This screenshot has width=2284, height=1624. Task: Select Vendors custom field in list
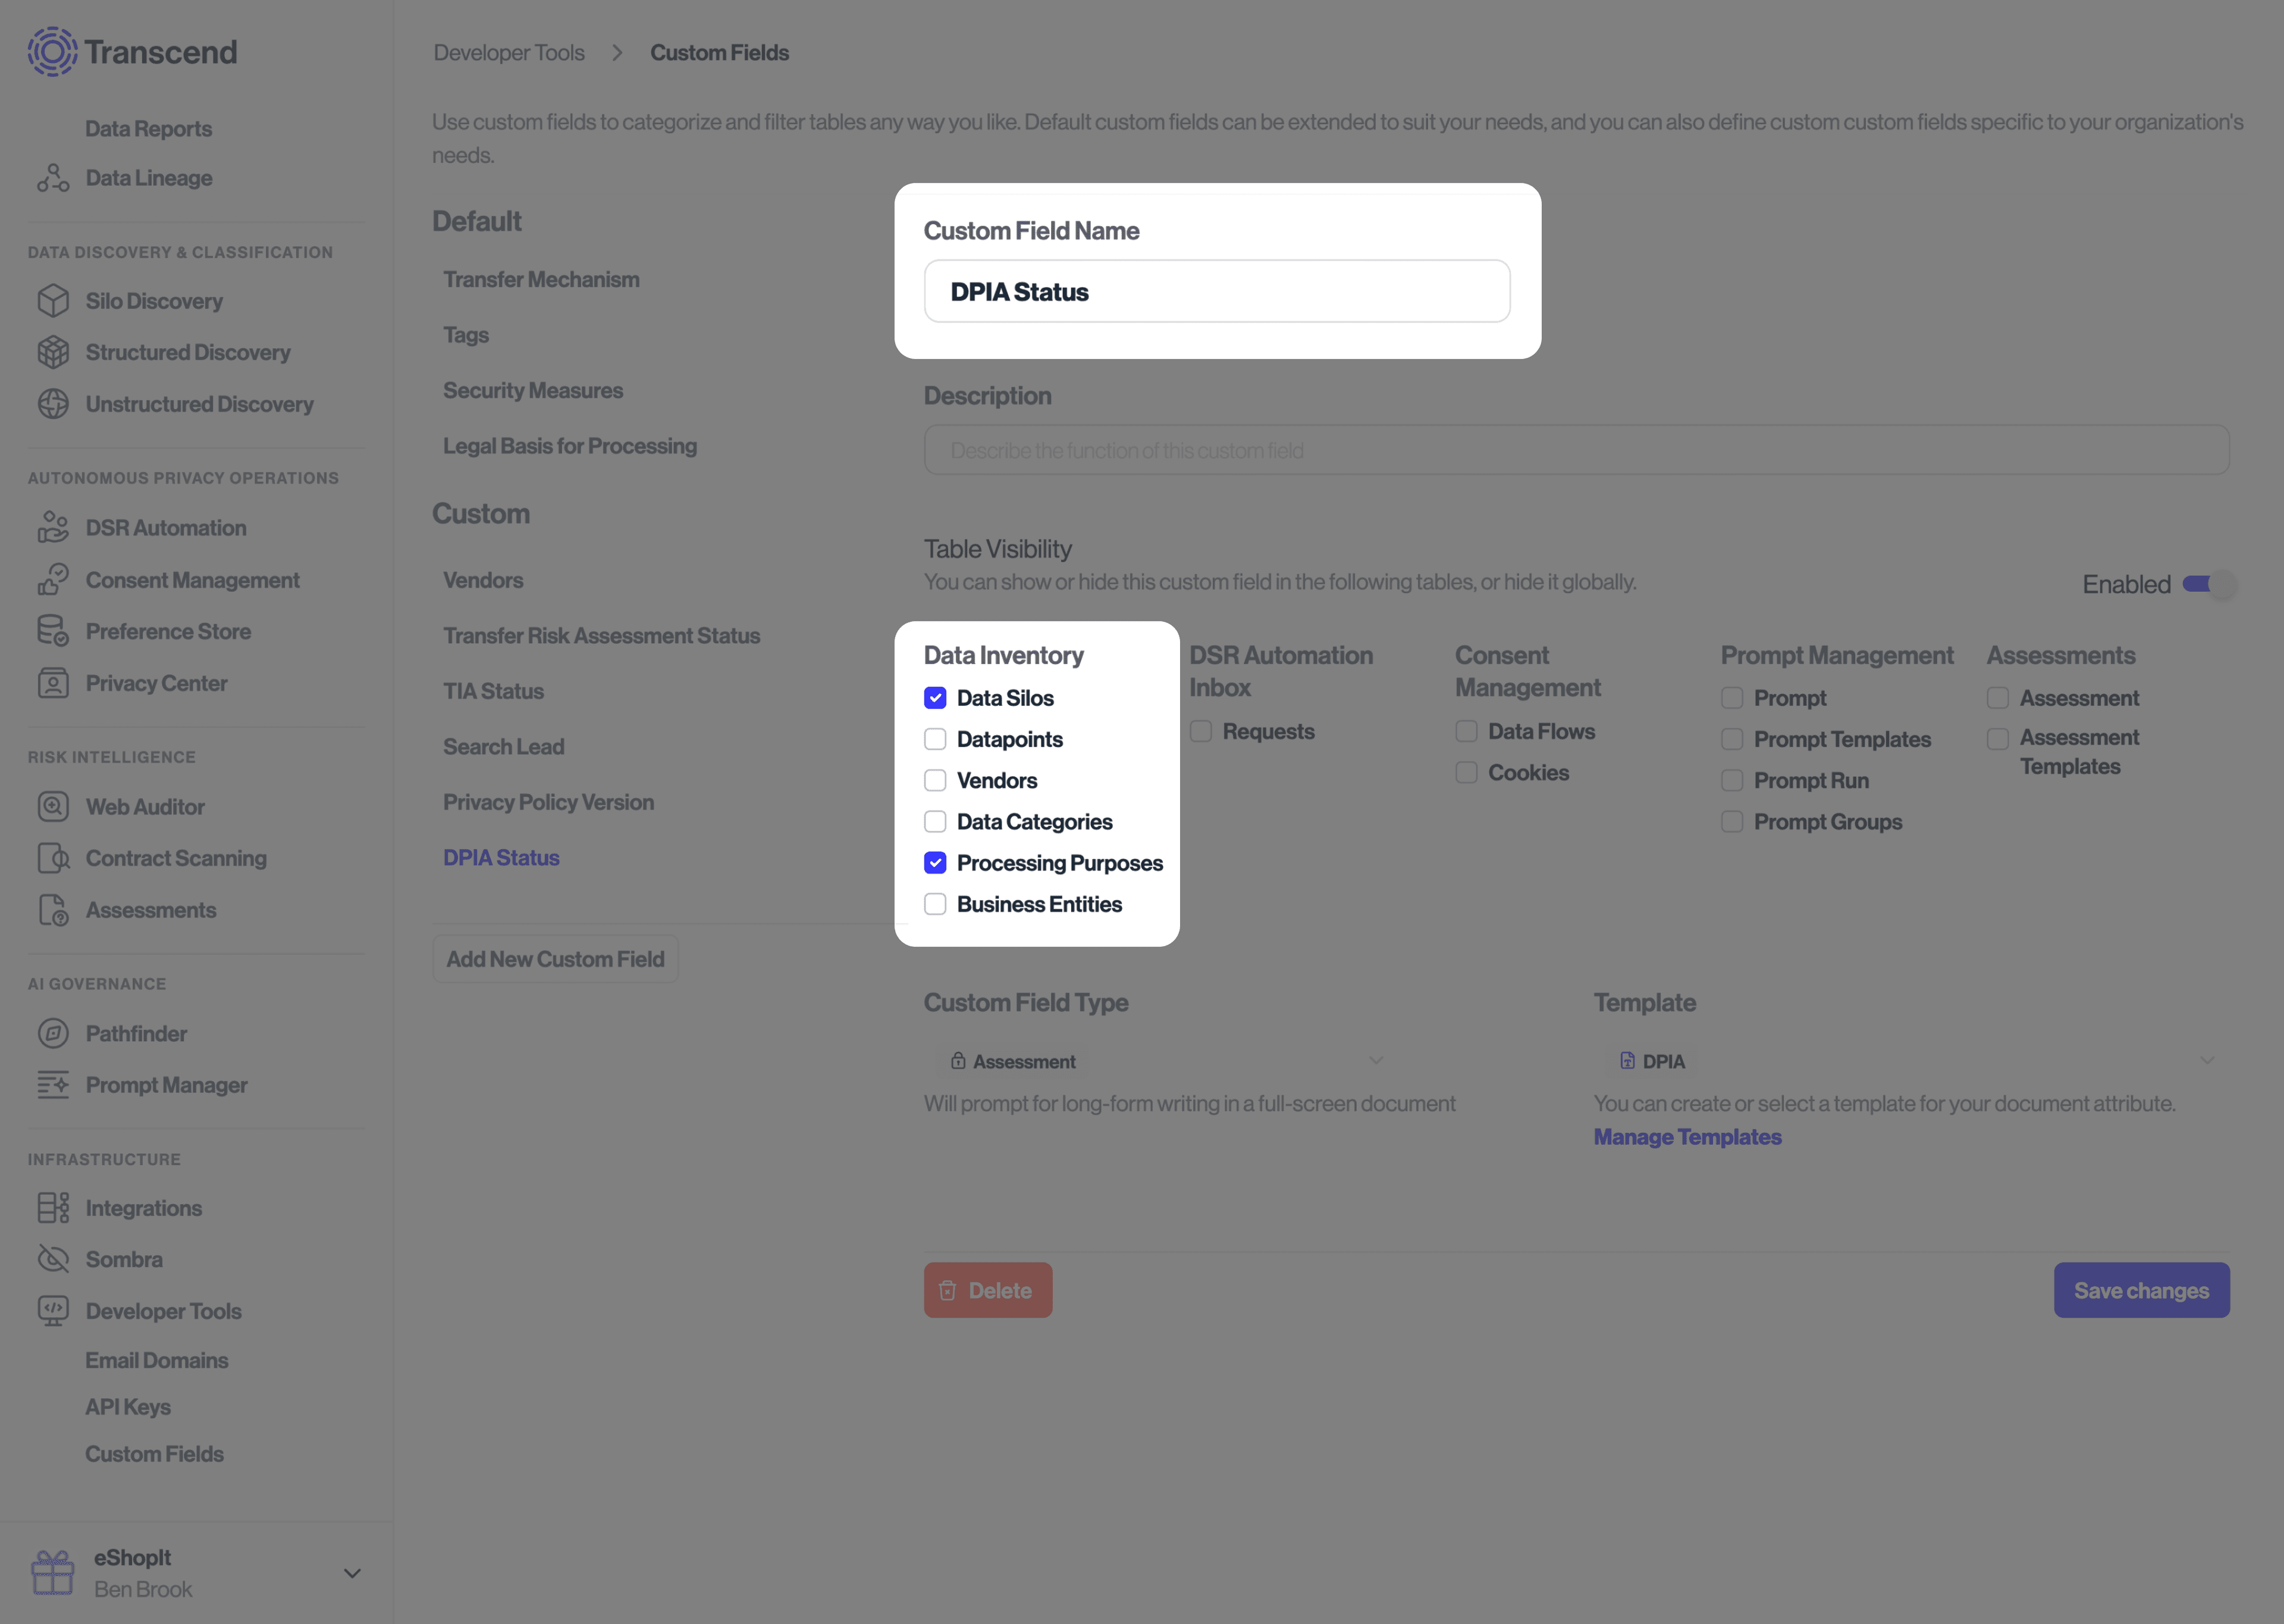tap(483, 580)
